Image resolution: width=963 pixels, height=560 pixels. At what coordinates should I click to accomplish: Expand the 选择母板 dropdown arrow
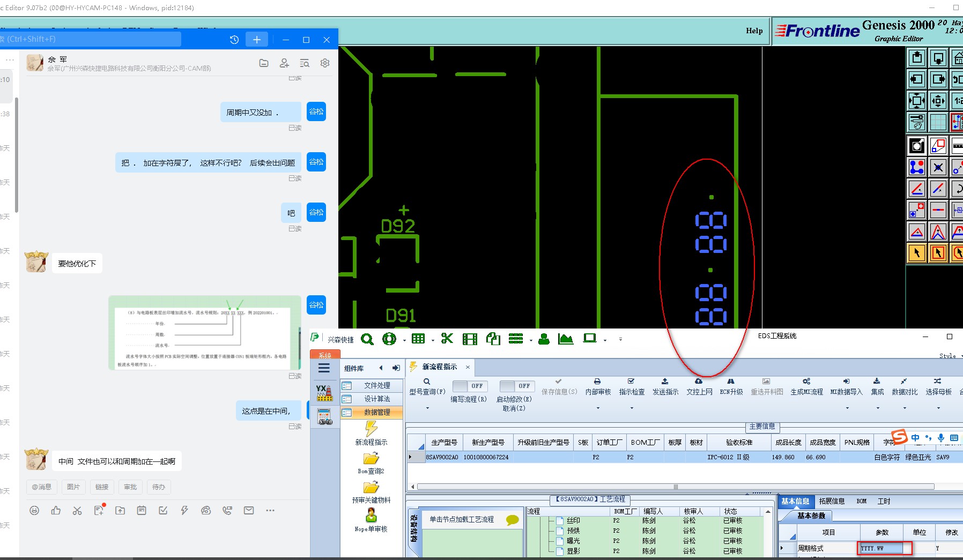[938, 408]
